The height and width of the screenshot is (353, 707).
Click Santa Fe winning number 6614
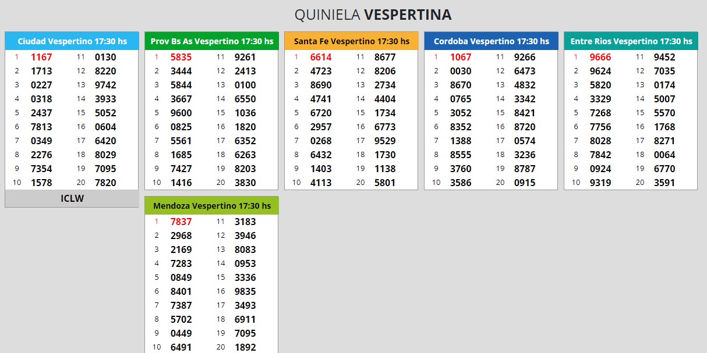(x=321, y=57)
